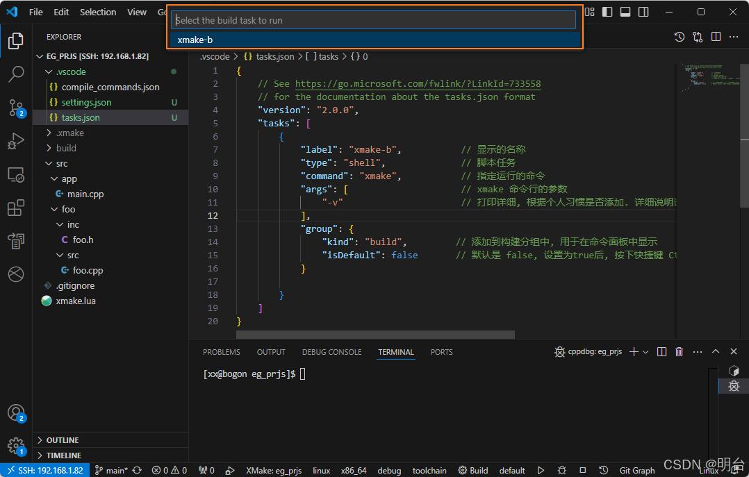Click the ports forwarded indicator showing 0
The image size is (749, 477).
tap(206, 470)
